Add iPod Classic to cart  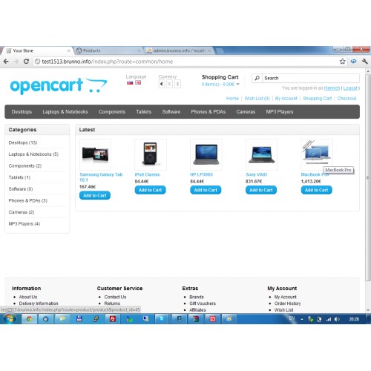(x=150, y=190)
